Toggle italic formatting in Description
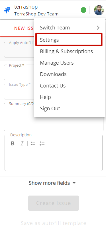Screen dimensions: 106x233 pos(22,144)
